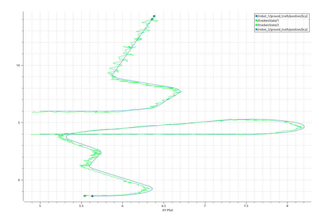Select the blue diamond marker at the bottom left
The height and width of the screenshot is (223, 319).
[x=92, y=196]
